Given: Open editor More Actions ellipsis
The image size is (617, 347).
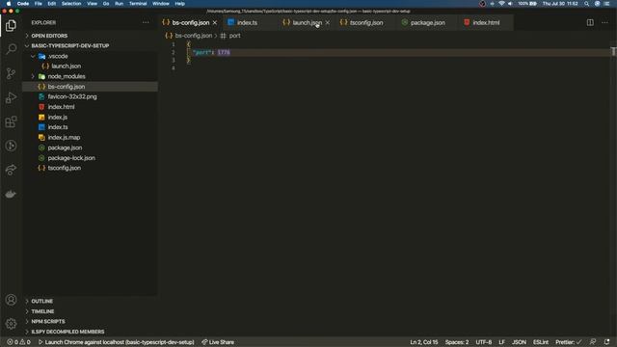Looking at the screenshot, I should click(604, 22).
